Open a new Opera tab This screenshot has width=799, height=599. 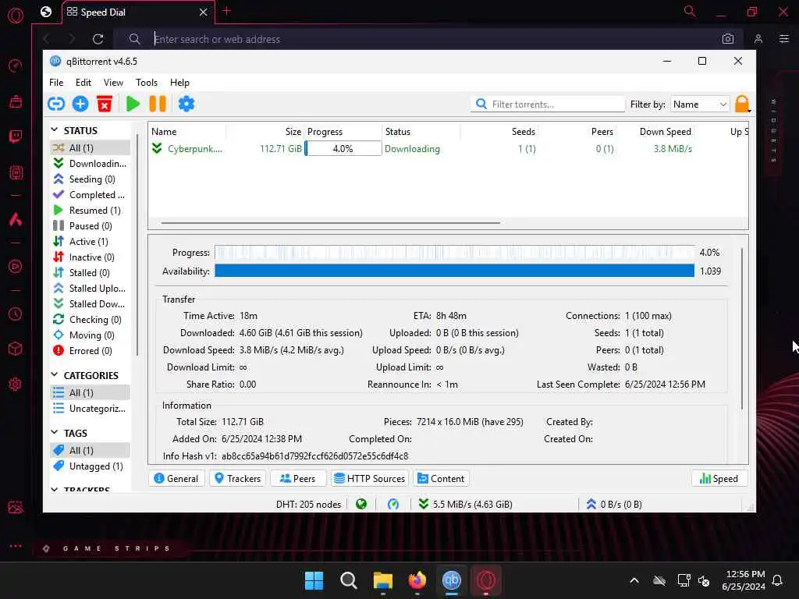(x=227, y=11)
